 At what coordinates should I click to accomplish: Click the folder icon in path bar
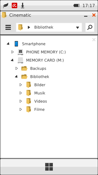20,27
